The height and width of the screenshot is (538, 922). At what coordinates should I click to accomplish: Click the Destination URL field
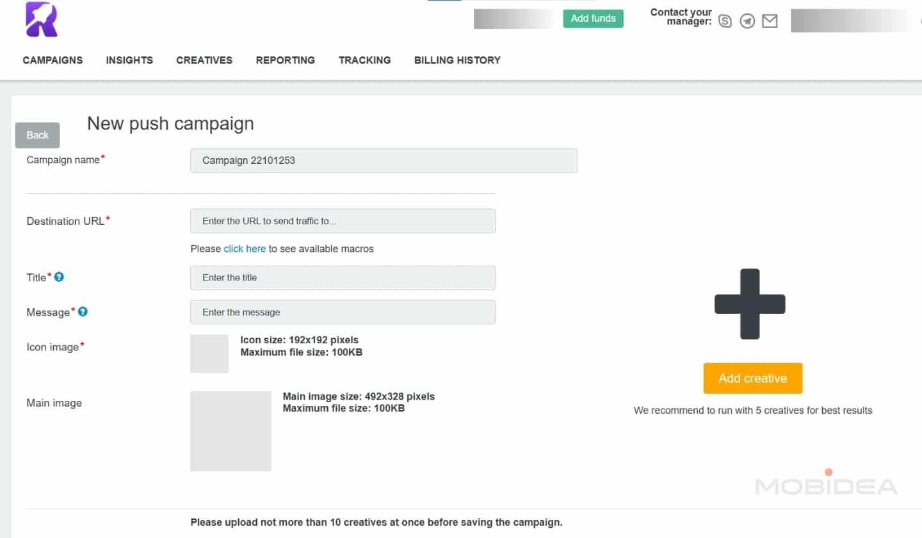coord(343,220)
